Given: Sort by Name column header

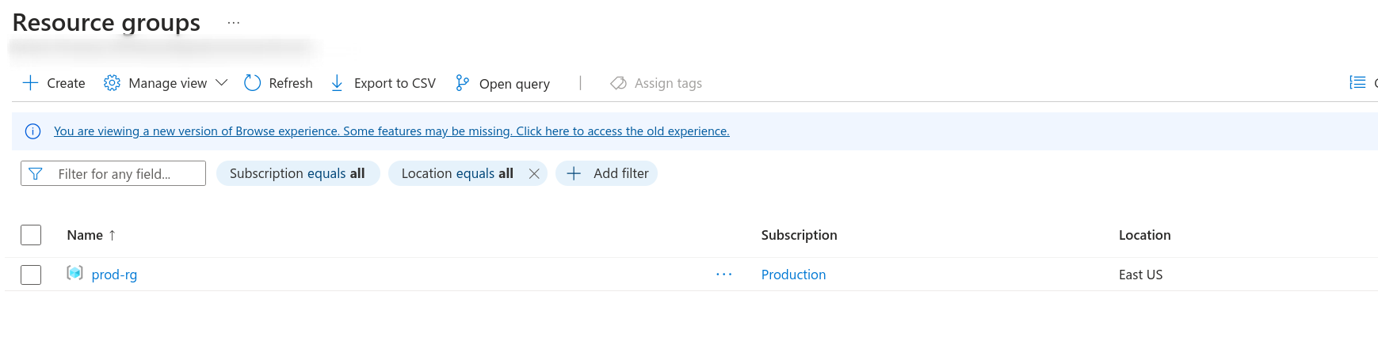Looking at the screenshot, I should [85, 235].
